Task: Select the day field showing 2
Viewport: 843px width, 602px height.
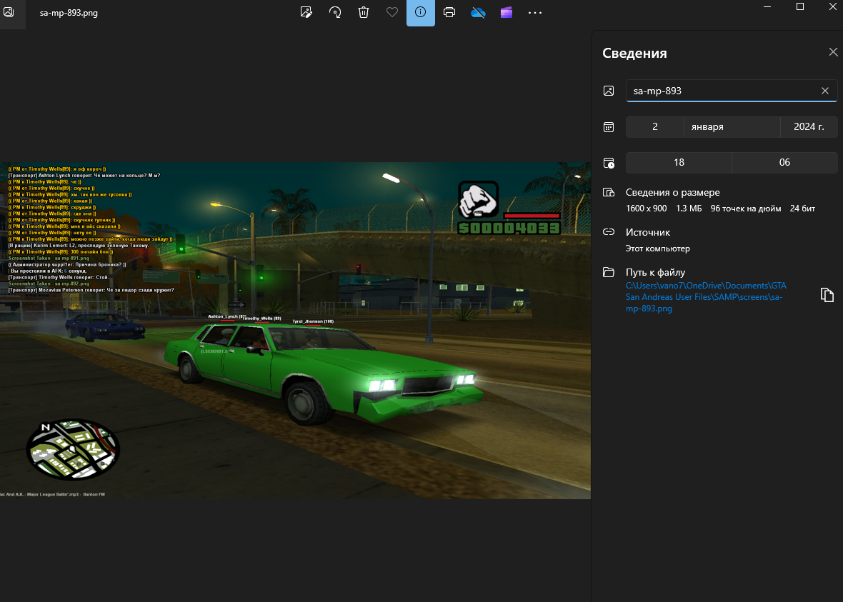Action: point(654,126)
